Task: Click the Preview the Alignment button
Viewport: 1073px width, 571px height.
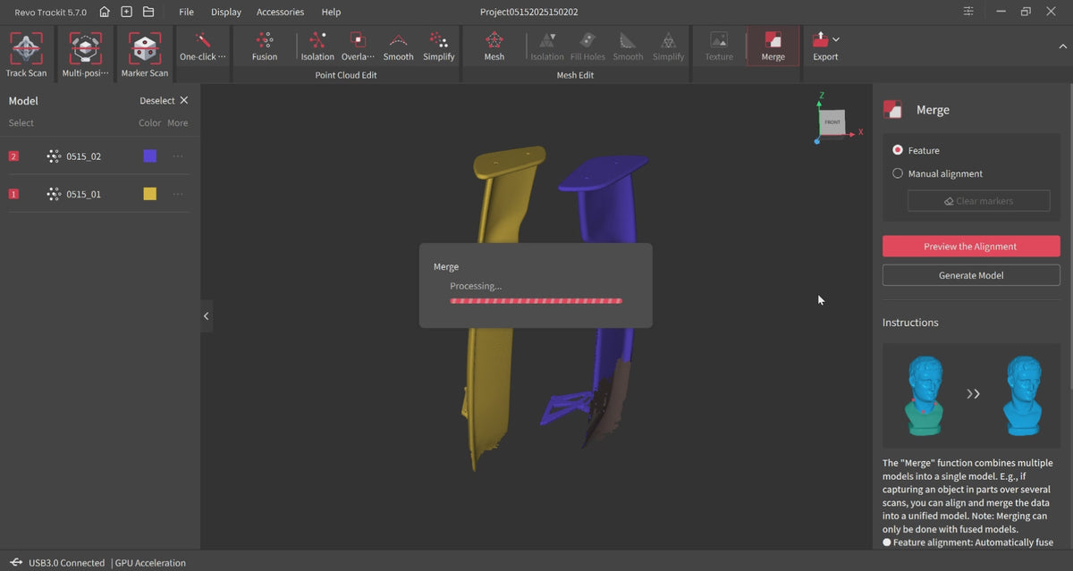Action: [970, 247]
